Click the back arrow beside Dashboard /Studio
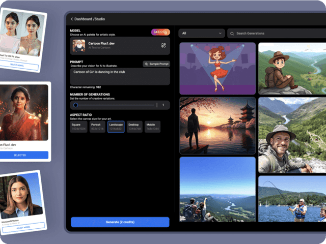Screen dimensions: 326x244 [x=72, y=19]
